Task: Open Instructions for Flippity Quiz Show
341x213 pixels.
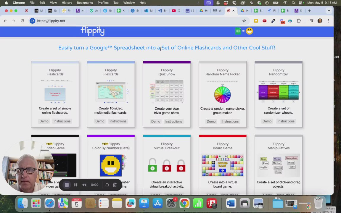Action: coord(174,122)
